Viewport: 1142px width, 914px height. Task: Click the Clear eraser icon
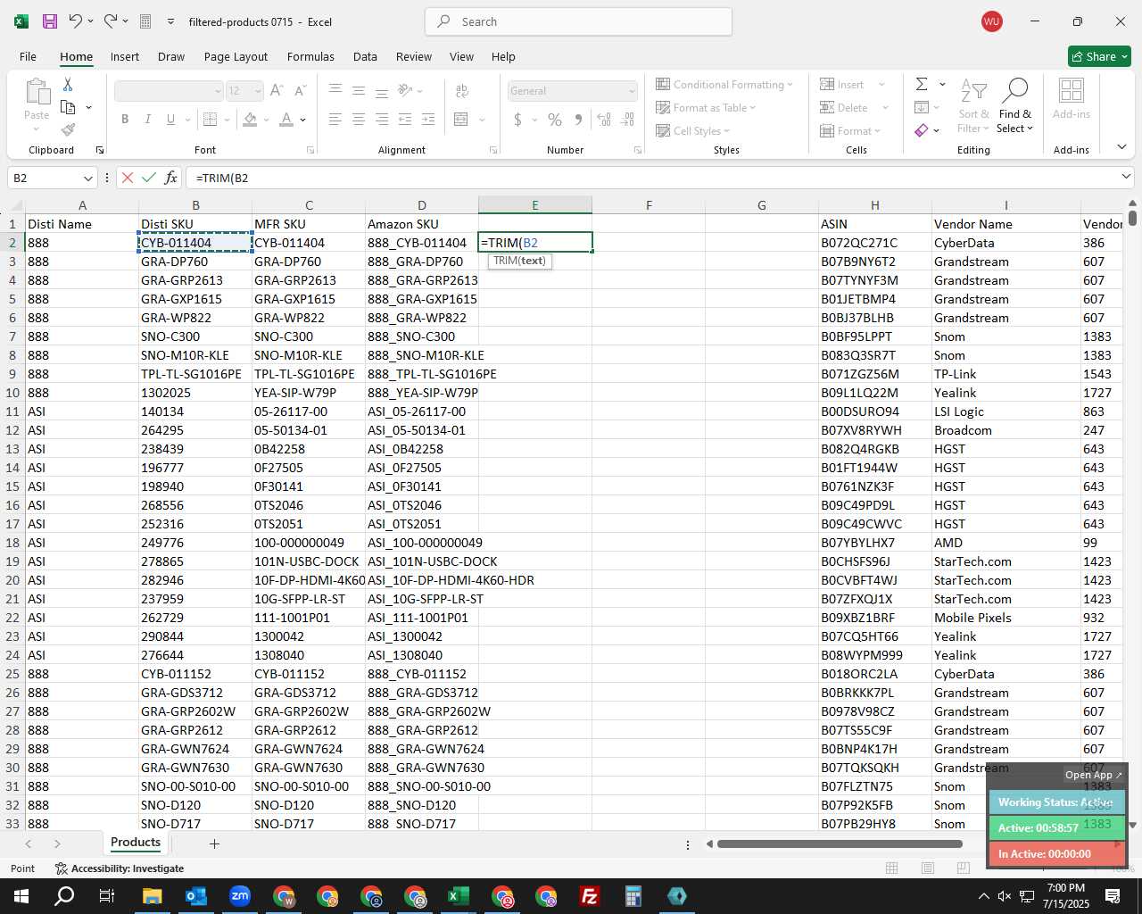(x=922, y=130)
